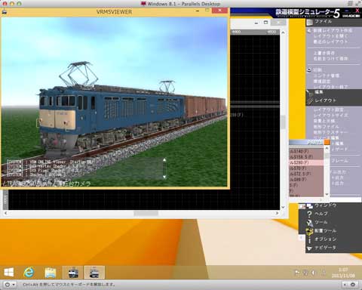Choose 名前をつけて保存 in the file menu
Viewport: 362px width, 290px height.
pyautogui.click(x=330, y=59)
